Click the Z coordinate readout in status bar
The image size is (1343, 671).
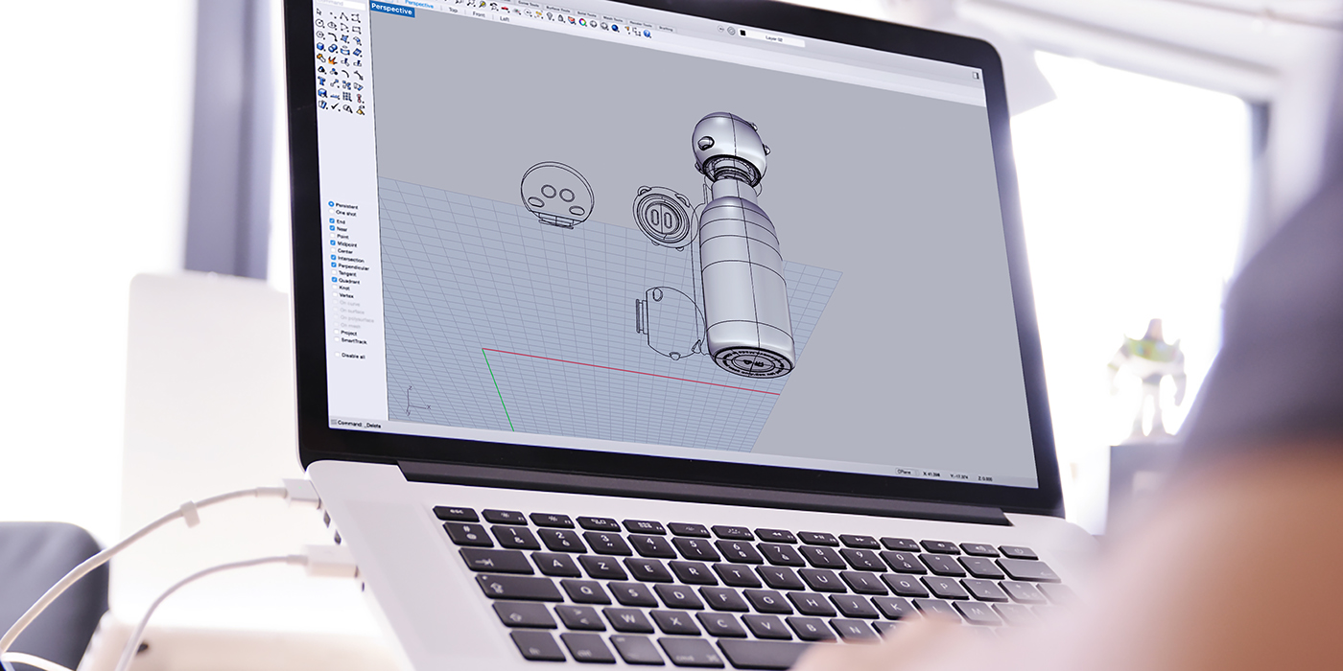pos(985,478)
